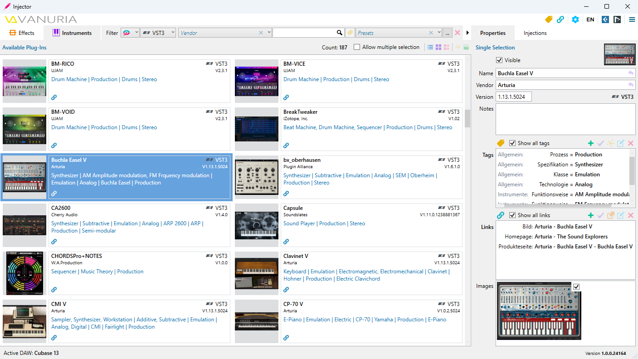Open the Arturia - The Sound Explorers homepage link
Image resolution: width=638 pixels, height=359 pixels.
pos(571,237)
